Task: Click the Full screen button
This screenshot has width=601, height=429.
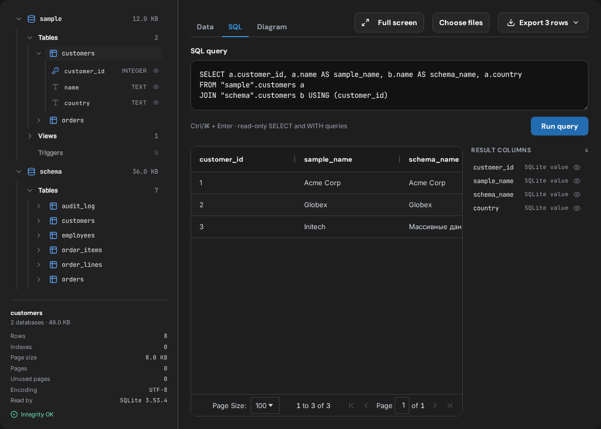Action: 389,22
